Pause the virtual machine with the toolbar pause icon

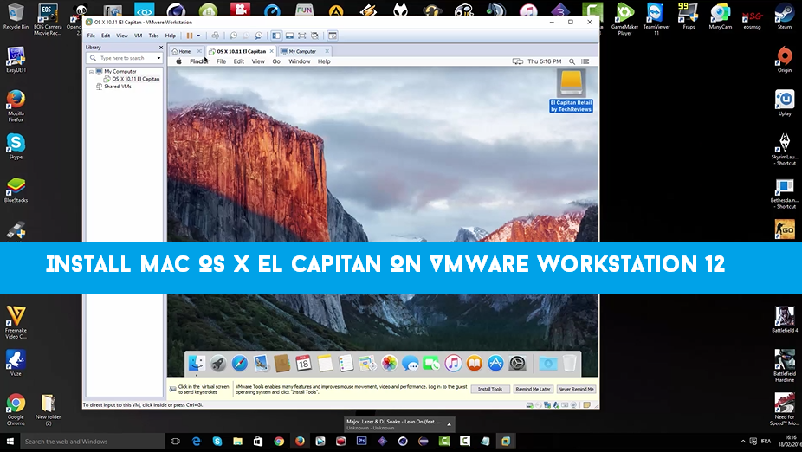(190, 36)
